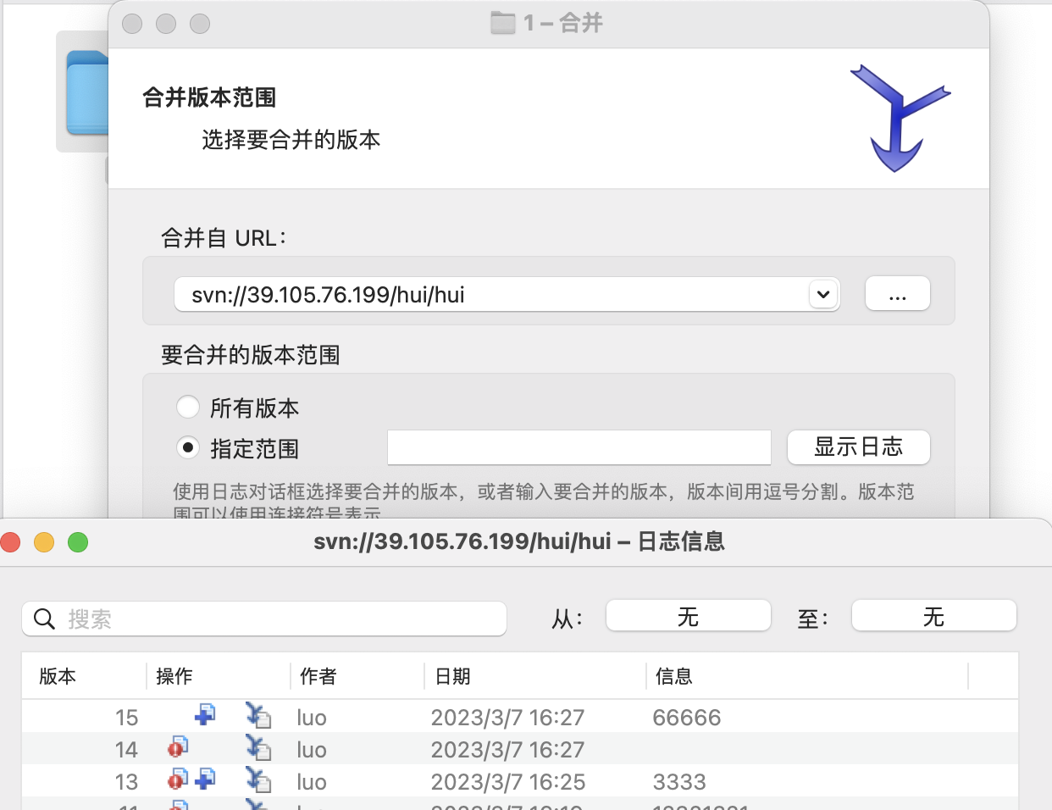This screenshot has height=810, width=1052.
Task: Open the 至 end date selector
Action: click(x=933, y=616)
